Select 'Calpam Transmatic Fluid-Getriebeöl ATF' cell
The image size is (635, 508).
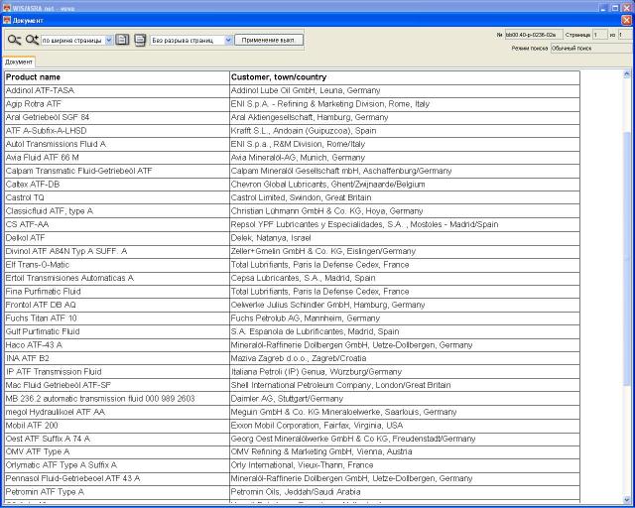point(117,171)
